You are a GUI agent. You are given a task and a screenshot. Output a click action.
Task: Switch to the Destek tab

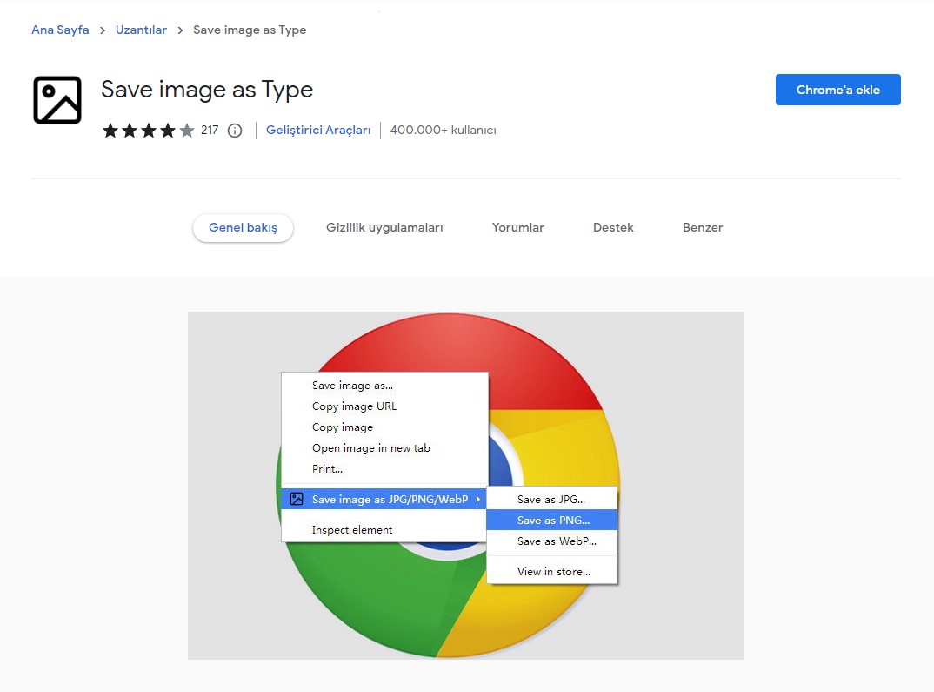tap(613, 228)
